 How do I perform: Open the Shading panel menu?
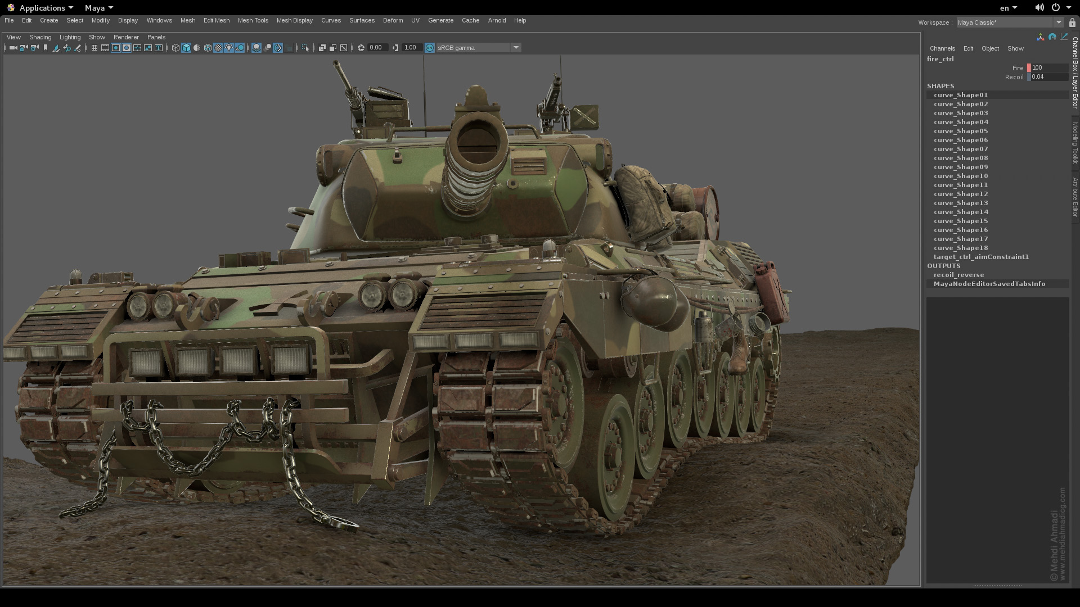[40, 37]
